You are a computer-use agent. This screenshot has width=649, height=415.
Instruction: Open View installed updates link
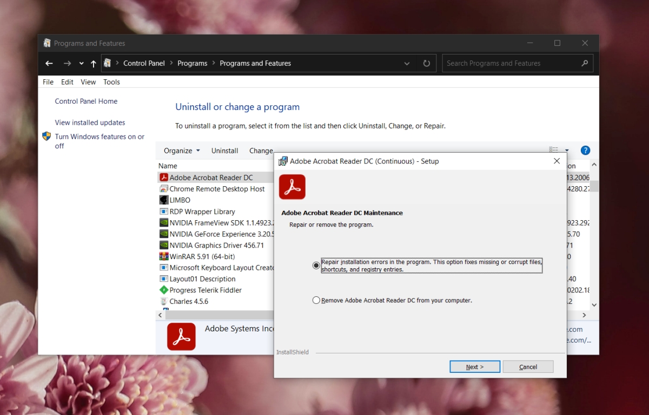point(90,123)
